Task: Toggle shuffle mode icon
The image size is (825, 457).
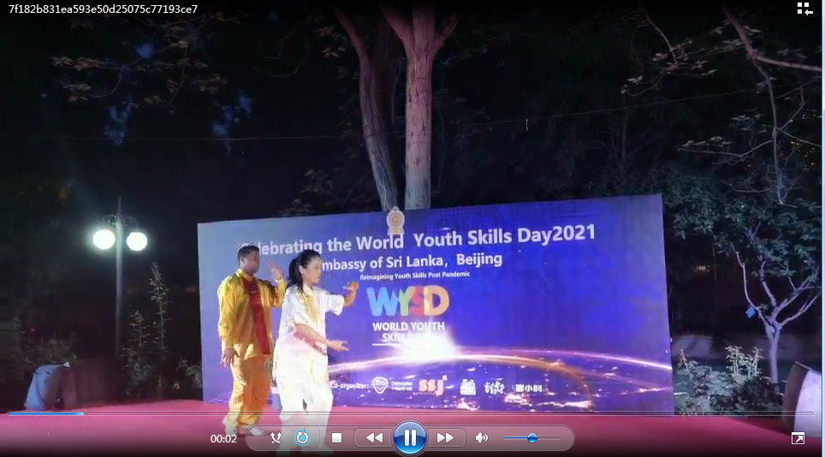Action: pyautogui.click(x=276, y=437)
